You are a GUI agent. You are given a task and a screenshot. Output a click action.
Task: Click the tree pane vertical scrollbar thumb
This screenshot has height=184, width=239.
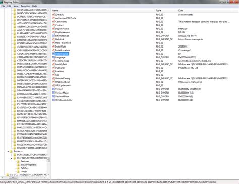[x=48, y=160]
